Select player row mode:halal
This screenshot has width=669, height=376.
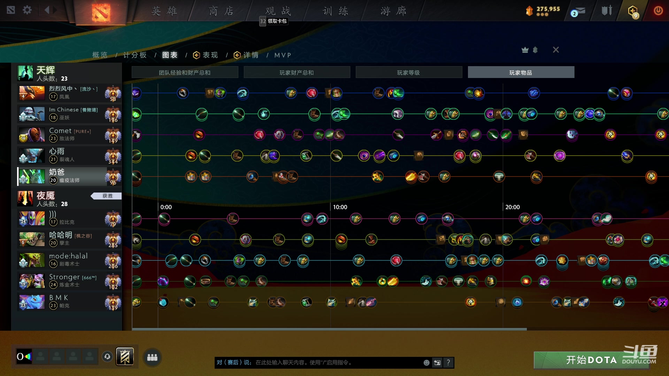pos(69,260)
